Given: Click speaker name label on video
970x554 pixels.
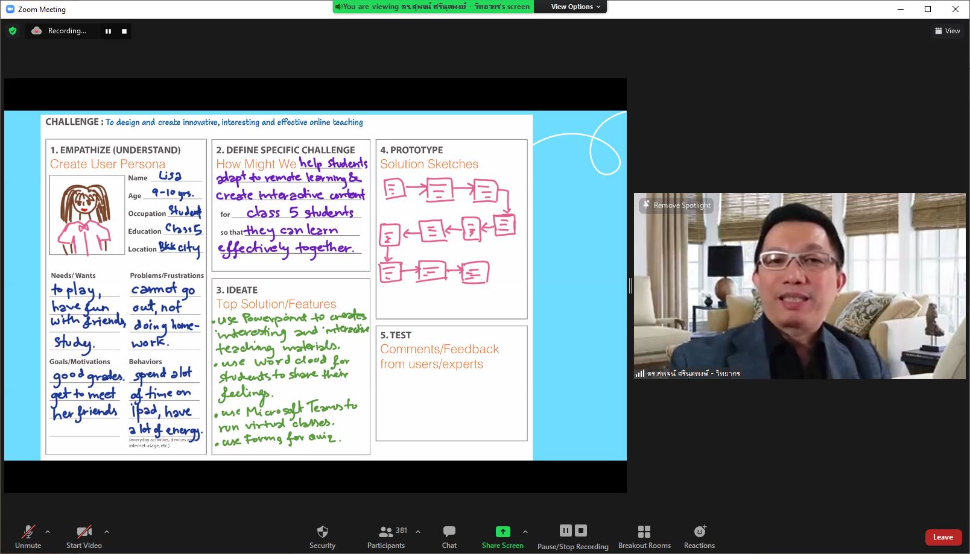Looking at the screenshot, I should pyautogui.click(x=693, y=374).
